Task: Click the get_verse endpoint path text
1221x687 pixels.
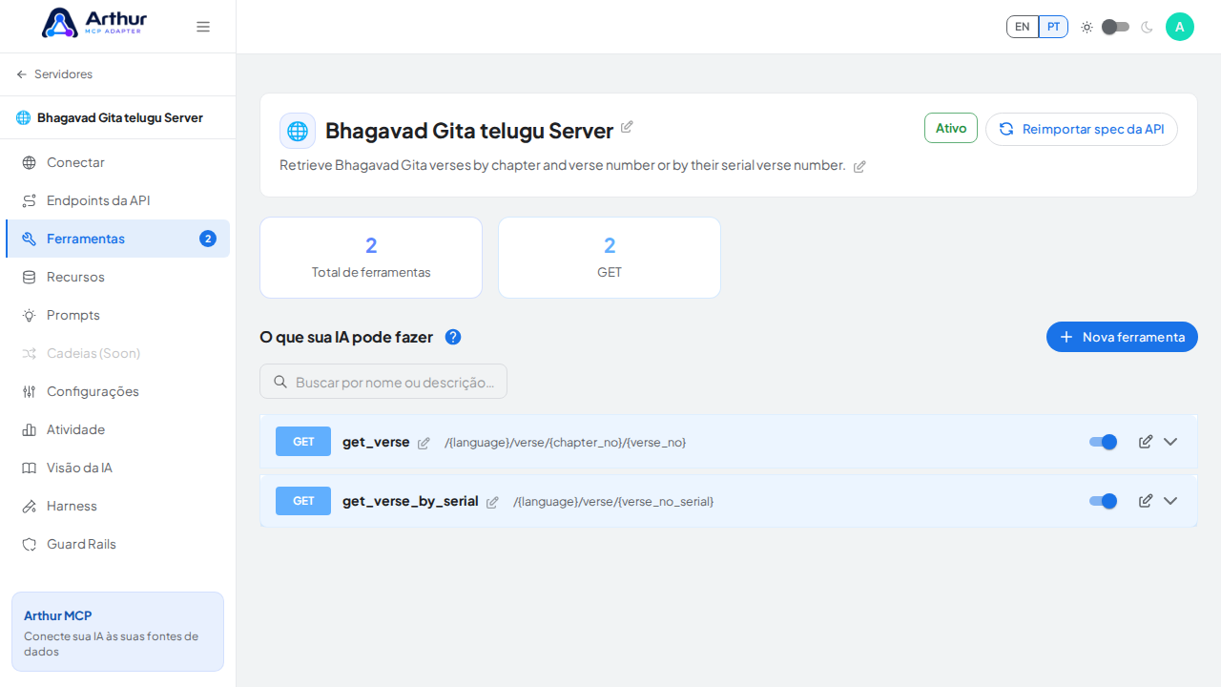Action: (x=565, y=443)
